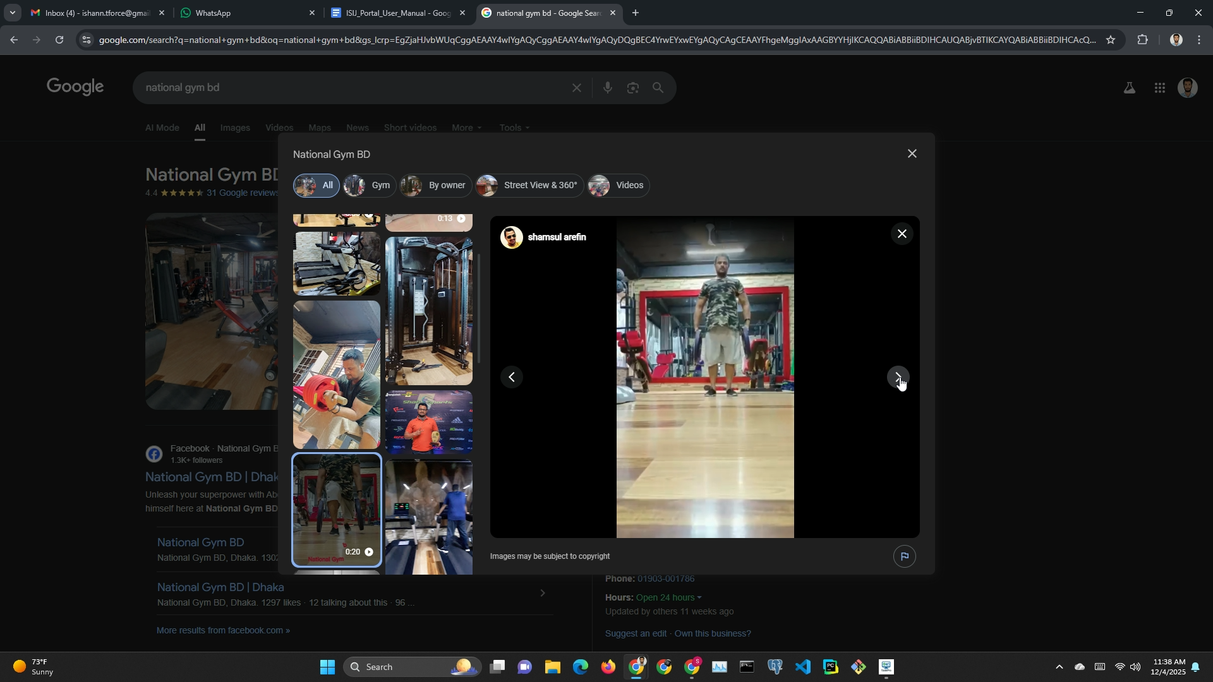
Task: Clear the search box text
Action: (x=576, y=88)
